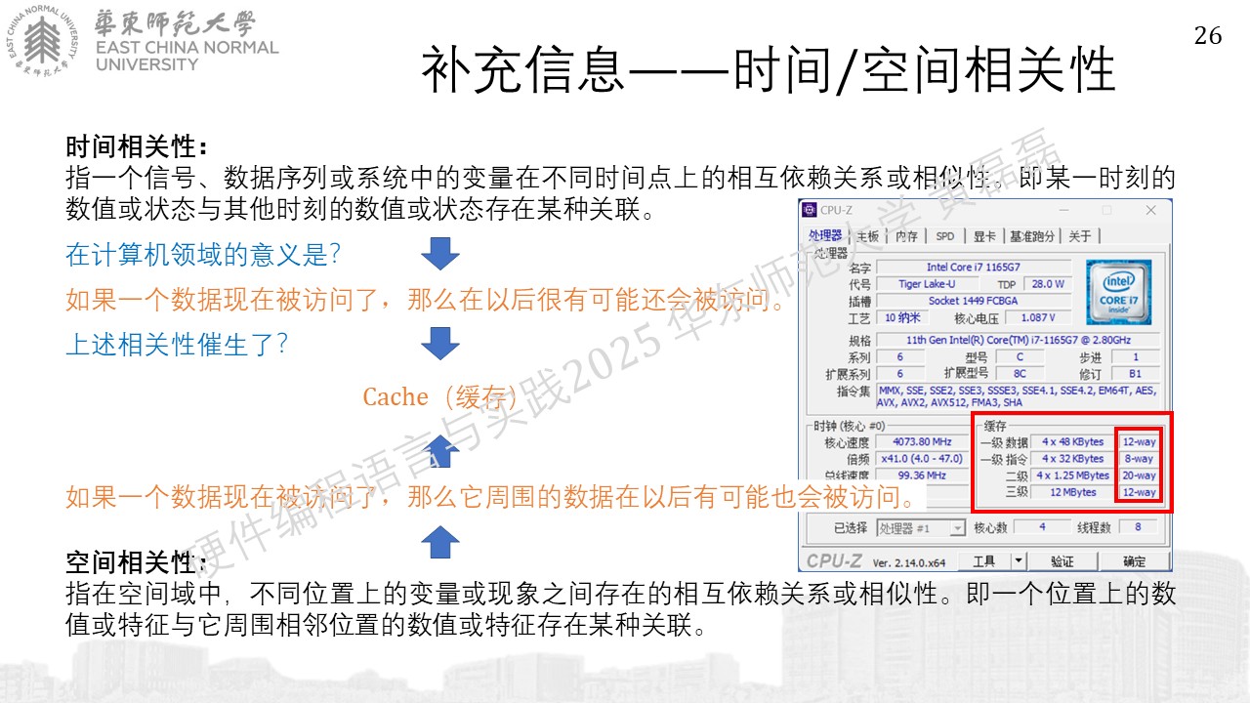1250x703 pixels.
Task: Click the 系列 value 6
Action: pos(899,356)
